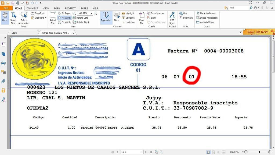Switch to the COMMENT ribbon tab
This screenshot has height=155, width=275.
point(32,8)
